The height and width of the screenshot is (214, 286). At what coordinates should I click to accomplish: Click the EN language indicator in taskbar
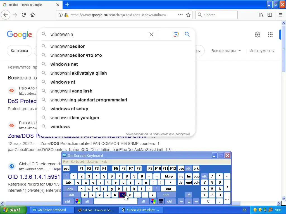(x=245, y=210)
